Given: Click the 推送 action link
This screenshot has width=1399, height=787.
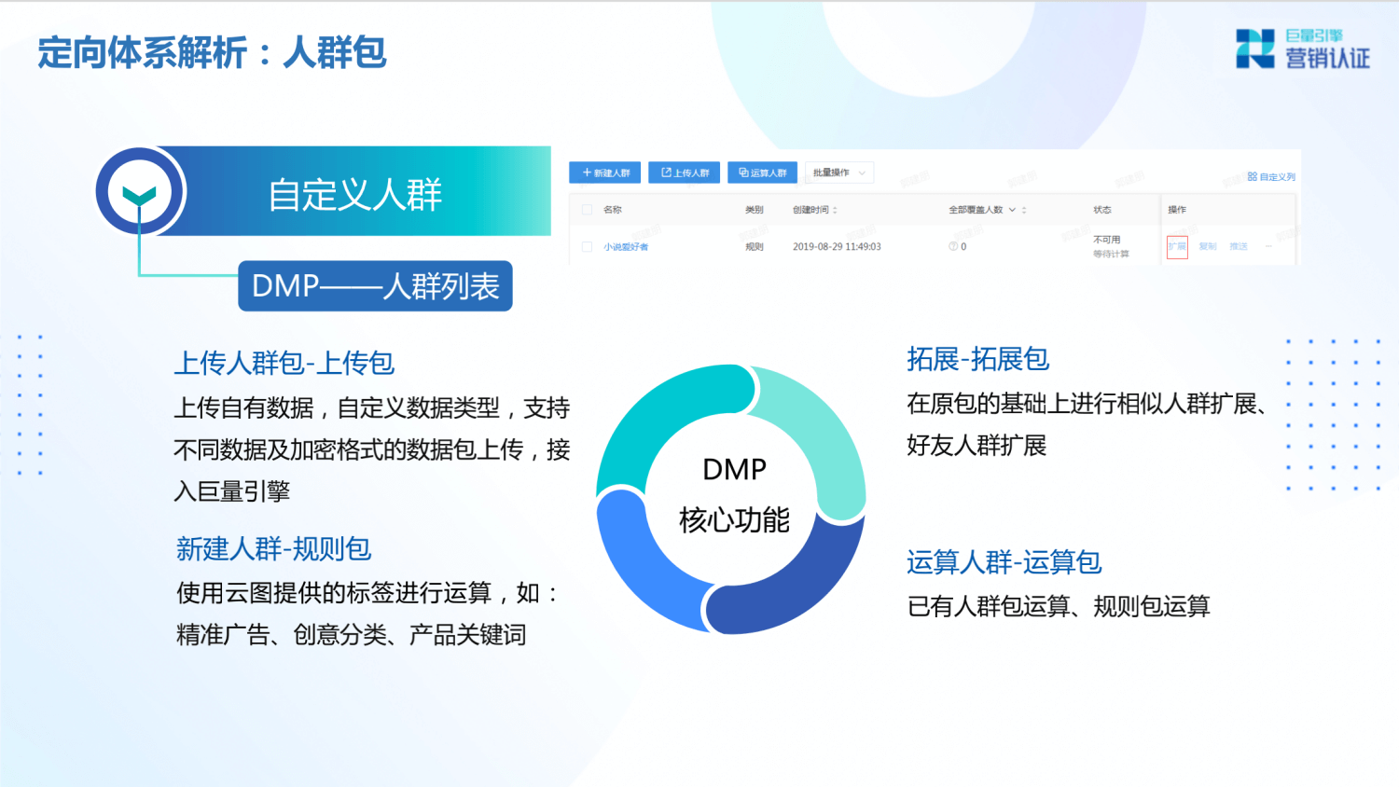Looking at the screenshot, I should coord(1239,247).
